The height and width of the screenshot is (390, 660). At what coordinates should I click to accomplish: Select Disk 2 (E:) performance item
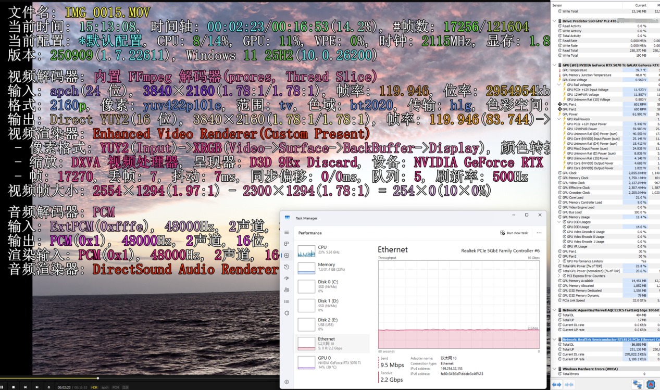coord(333,324)
